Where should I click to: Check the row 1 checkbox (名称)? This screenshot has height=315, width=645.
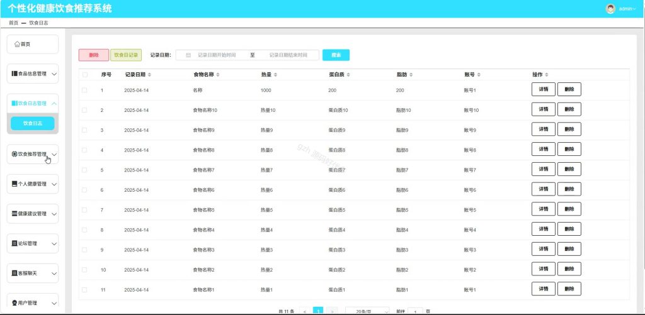point(84,91)
